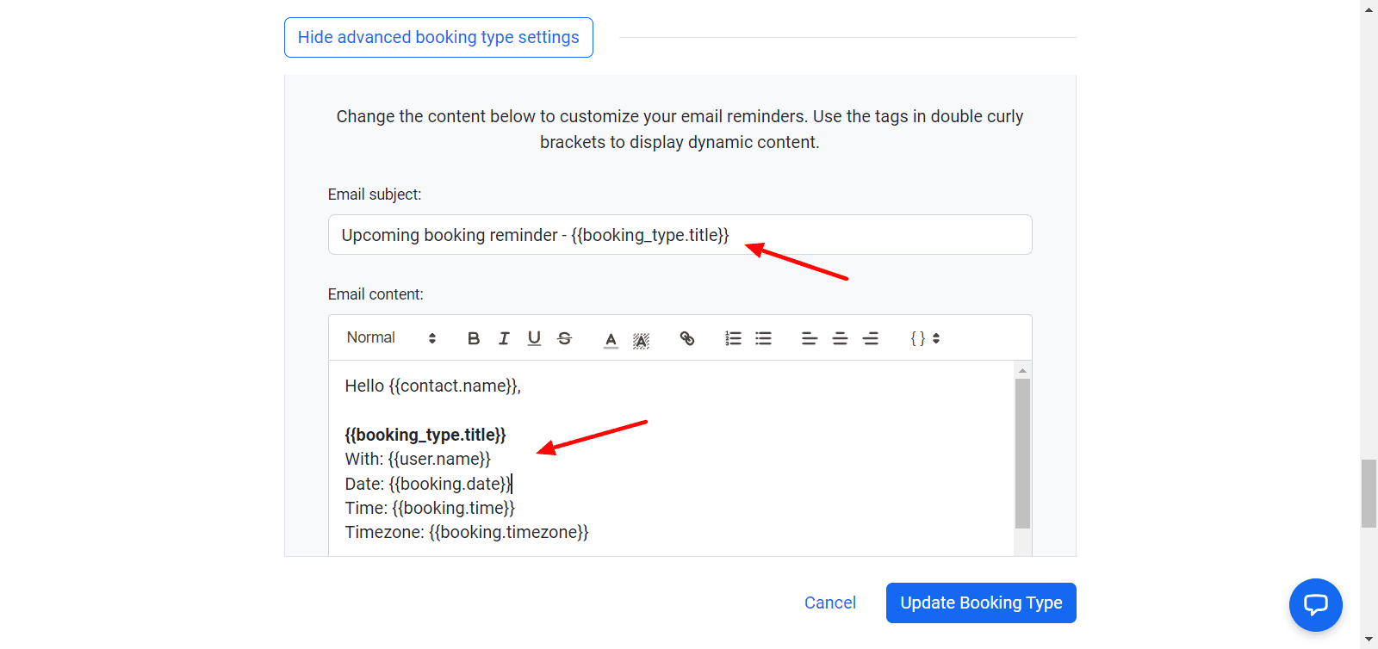The height and width of the screenshot is (649, 1378).
Task: Click the "Timezone: {{booking.timezone}}" line
Action: [x=467, y=532]
